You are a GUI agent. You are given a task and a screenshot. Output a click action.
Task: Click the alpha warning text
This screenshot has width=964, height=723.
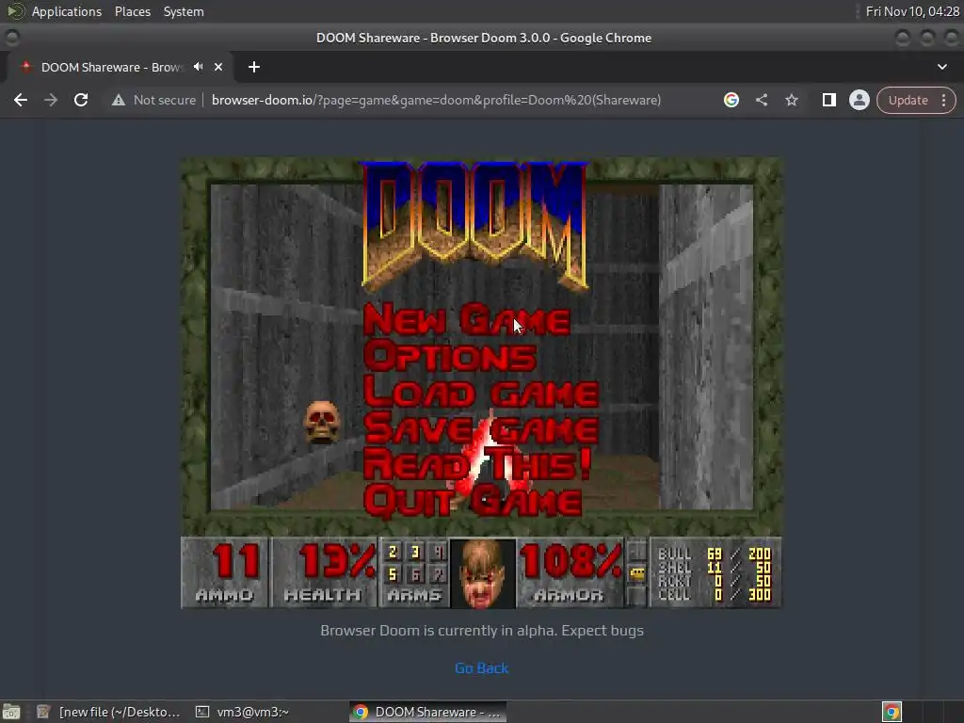pos(482,630)
